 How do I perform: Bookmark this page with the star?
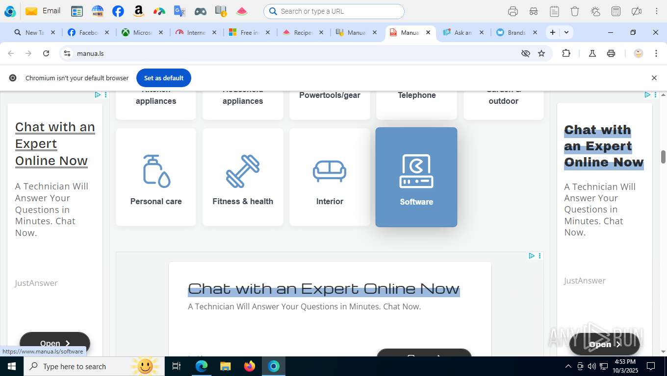pyautogui.click(x=541, y=53)
